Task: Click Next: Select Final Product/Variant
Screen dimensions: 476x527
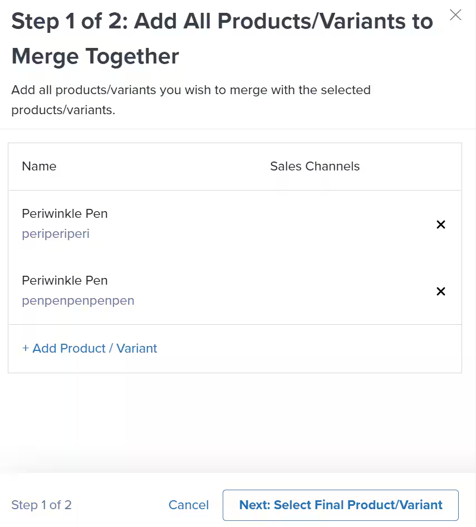Action: (x=341, y=505)
